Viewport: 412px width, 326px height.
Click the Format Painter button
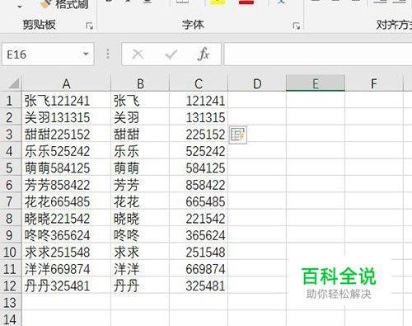point(63,4)
